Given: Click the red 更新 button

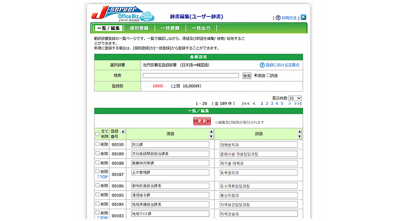Looking at the screenshot, I should [x=202, y=121].
